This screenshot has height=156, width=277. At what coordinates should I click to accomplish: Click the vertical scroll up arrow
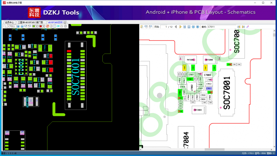click(x=274, y=31)
